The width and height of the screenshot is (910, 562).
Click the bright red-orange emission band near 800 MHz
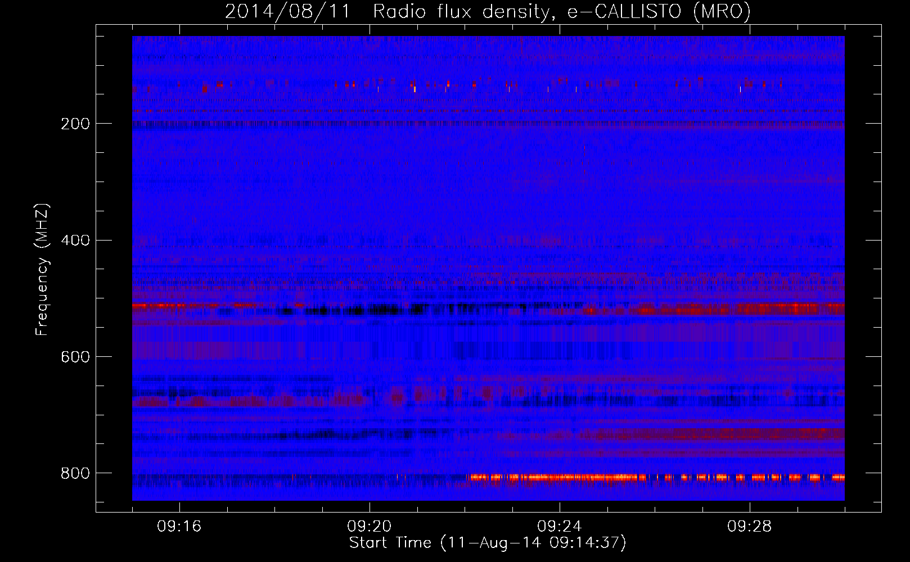[656, 478]
